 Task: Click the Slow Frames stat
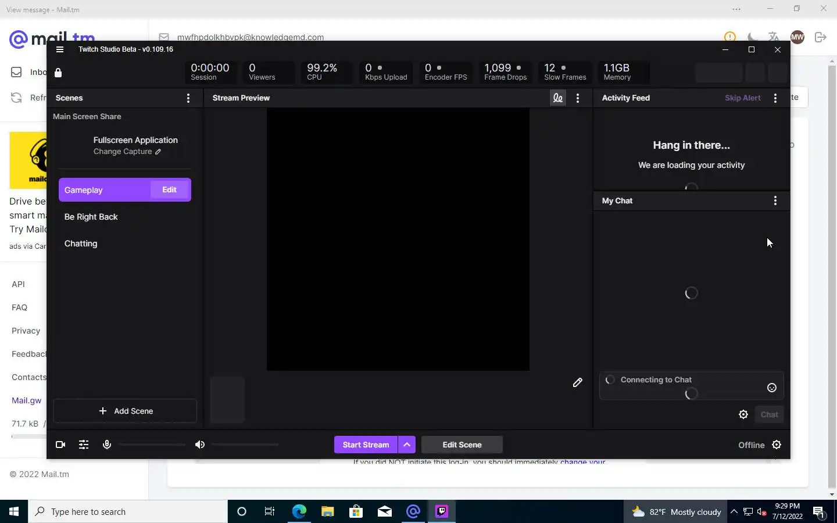click(565, 72)
